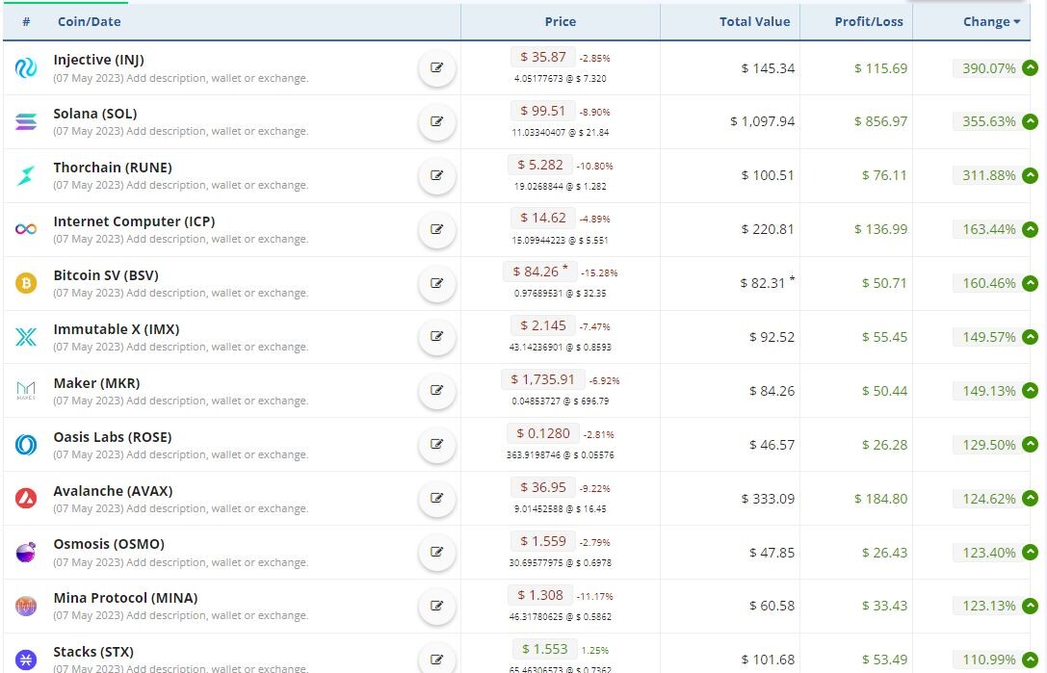This screenshot has width=1047, height=673.
Task: Click the 163.44% change value
Action: tap(988, 230)
